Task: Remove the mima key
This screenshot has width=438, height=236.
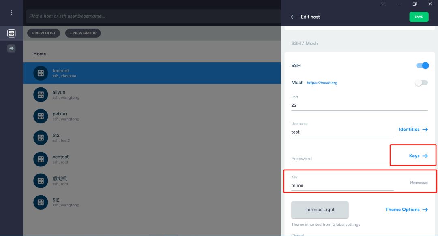Action: (419, 183)
